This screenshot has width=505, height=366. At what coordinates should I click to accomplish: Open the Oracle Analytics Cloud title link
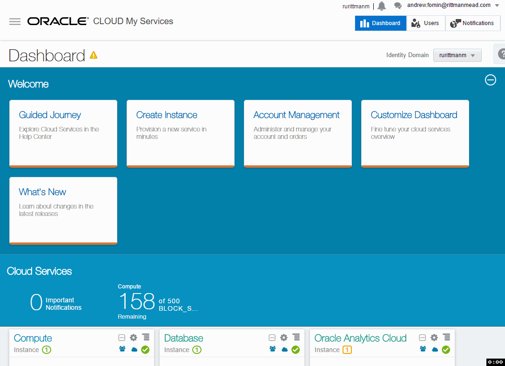tap(360, 338)
